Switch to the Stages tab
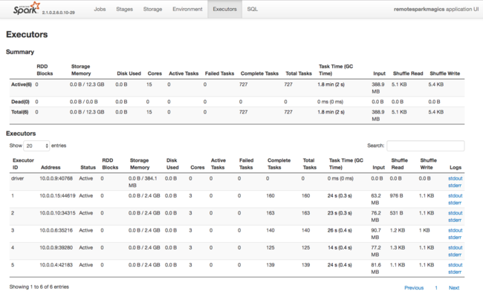Screen dimensions: 483x297 (x=124, y=10)
